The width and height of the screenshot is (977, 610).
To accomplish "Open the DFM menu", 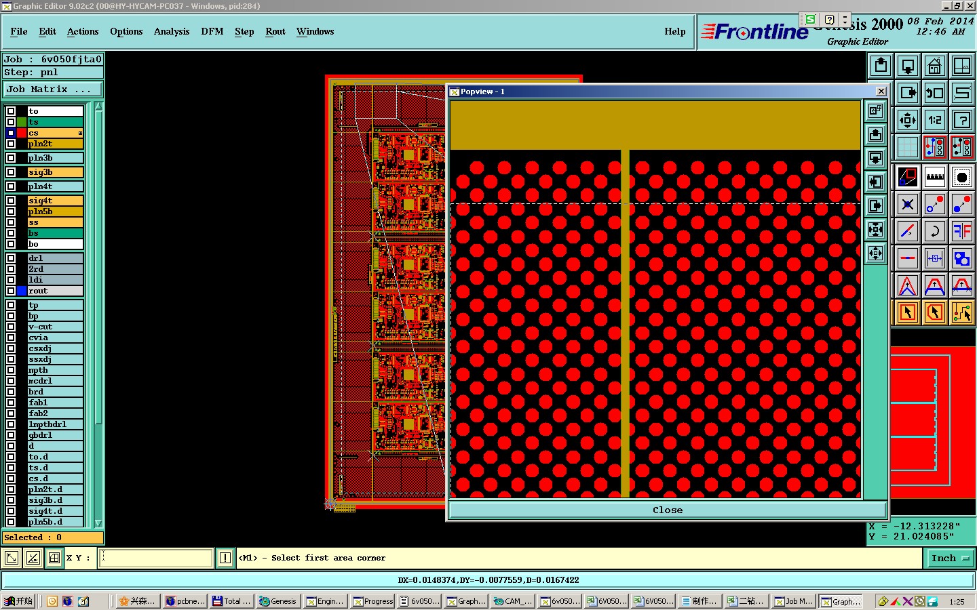I will [x=212, y=31].
